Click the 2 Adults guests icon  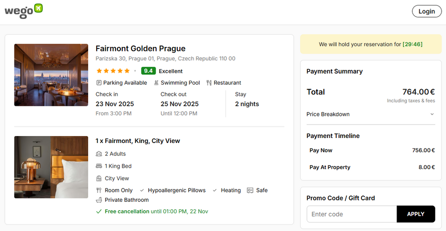tap(99, 154)
